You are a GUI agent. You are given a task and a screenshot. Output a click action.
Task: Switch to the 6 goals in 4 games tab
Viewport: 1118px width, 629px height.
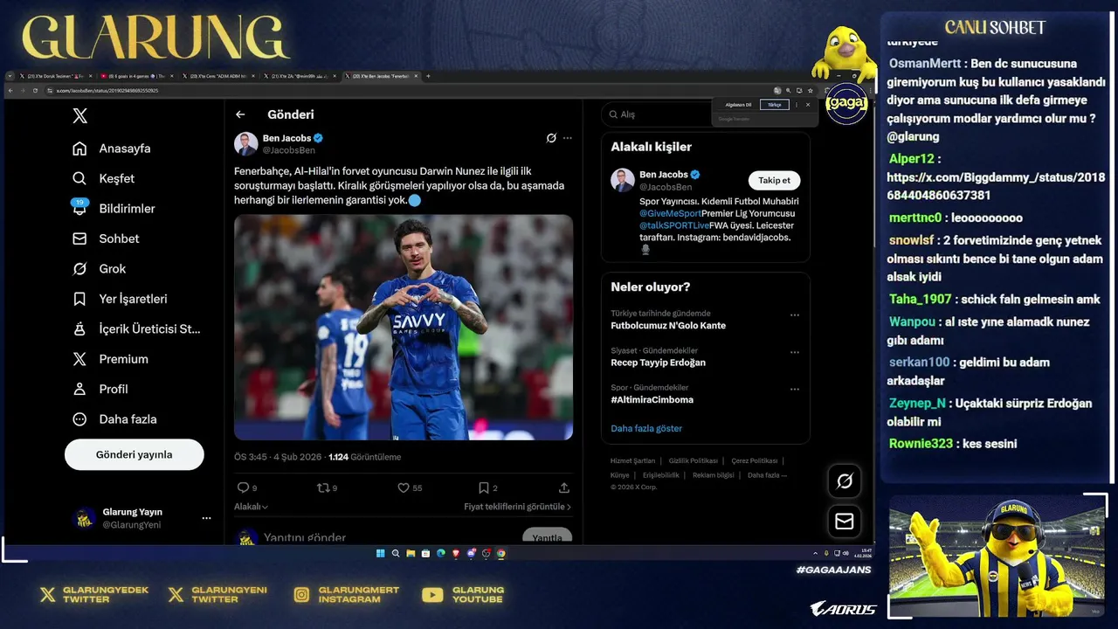[135, 76]
